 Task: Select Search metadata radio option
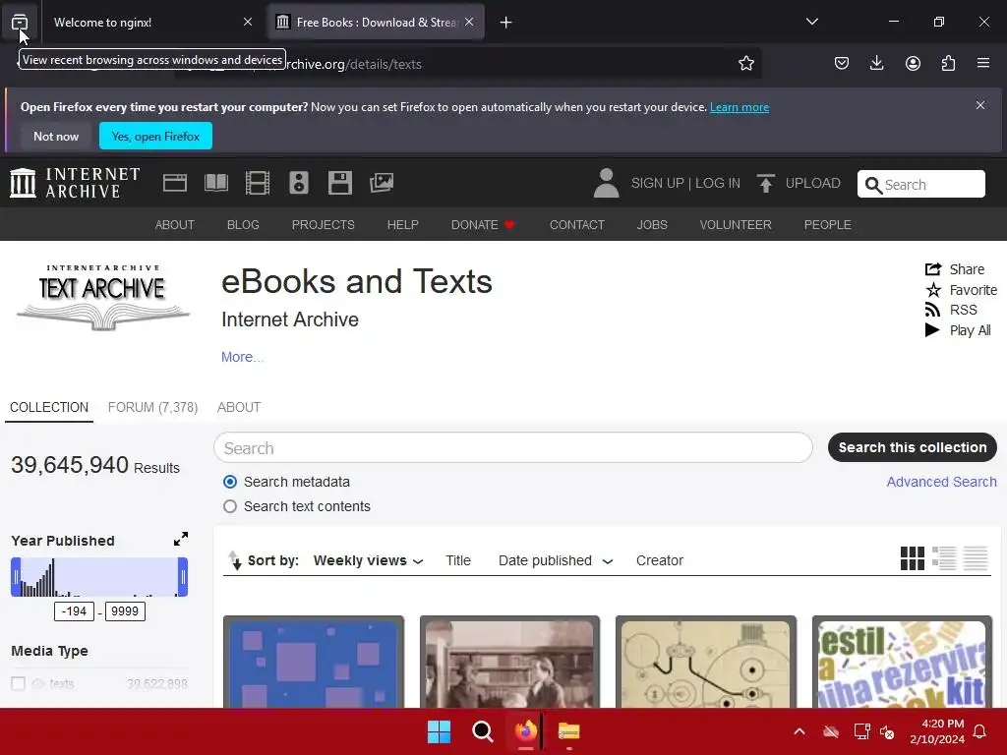coord(230,482)
